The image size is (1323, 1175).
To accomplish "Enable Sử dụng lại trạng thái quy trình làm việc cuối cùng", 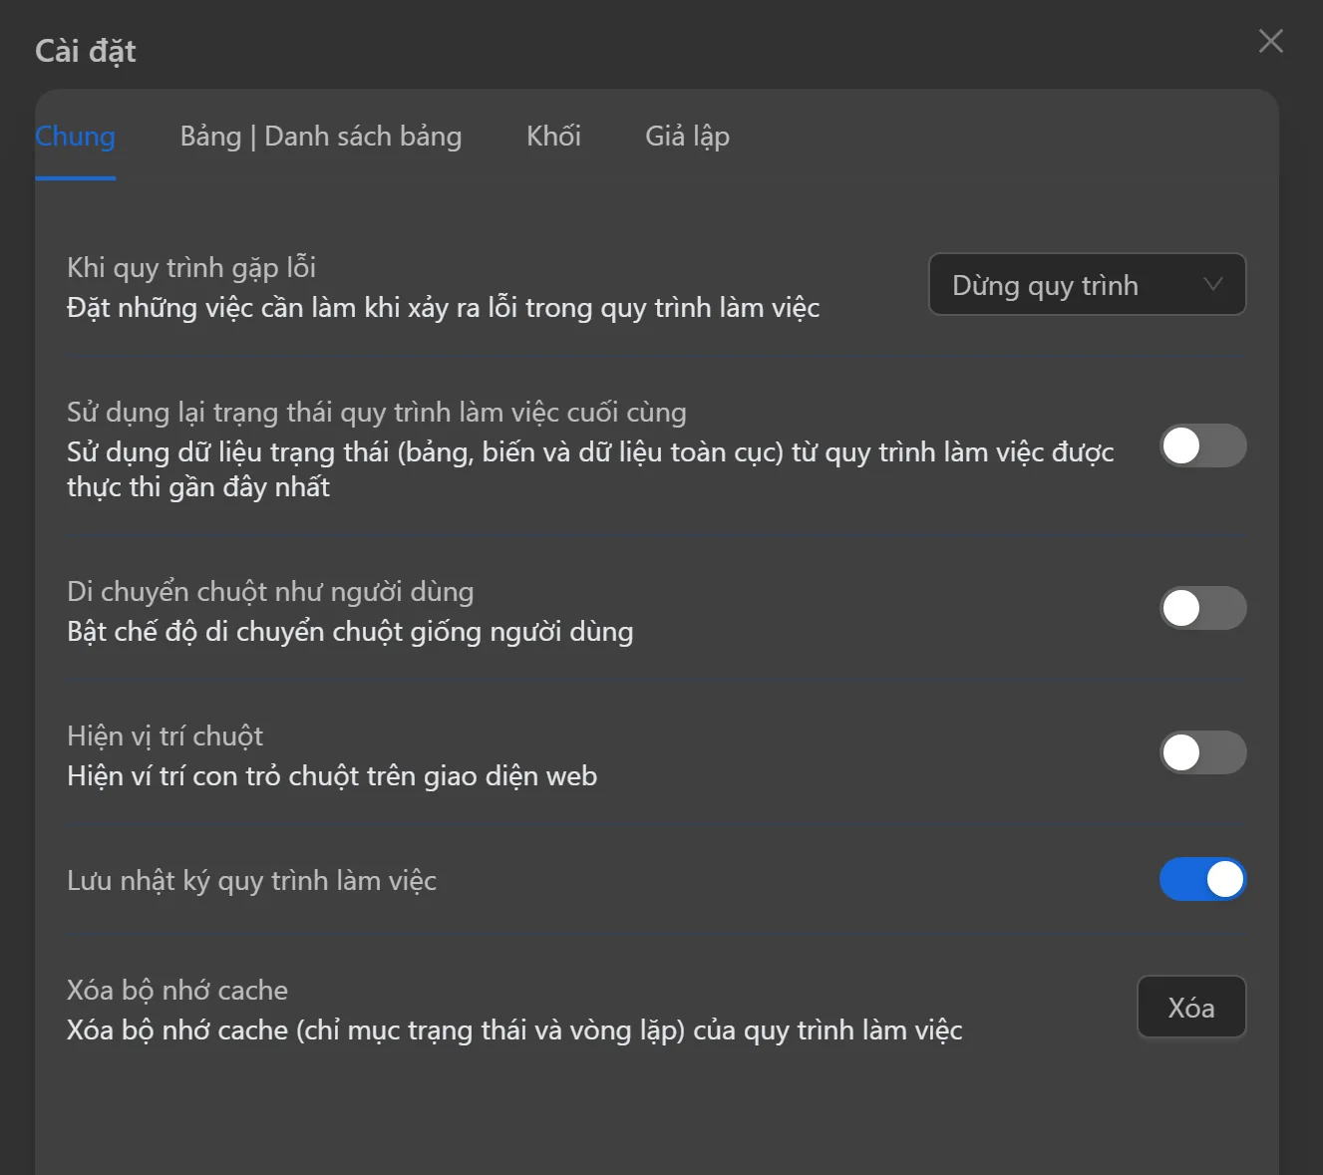I will tap(1203, 446).
